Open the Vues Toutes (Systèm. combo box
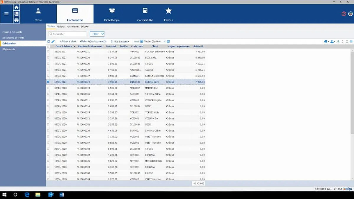 (x=153, y=42)
